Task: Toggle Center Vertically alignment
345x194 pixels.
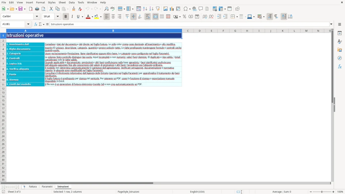Action: tap(134, 17)
